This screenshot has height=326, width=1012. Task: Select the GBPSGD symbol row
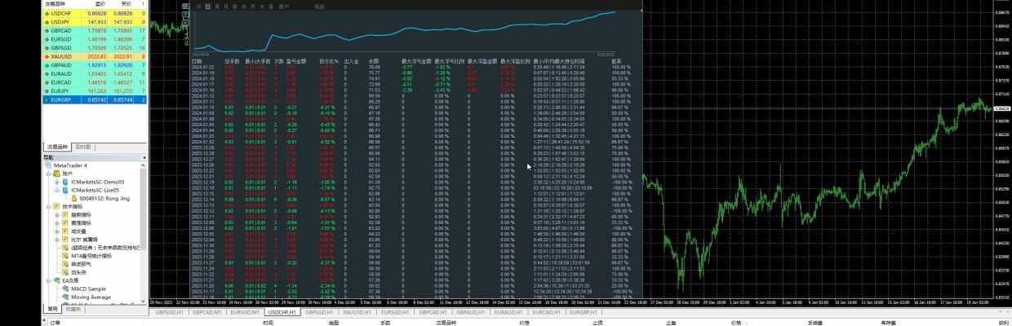(x=95, y=47)
